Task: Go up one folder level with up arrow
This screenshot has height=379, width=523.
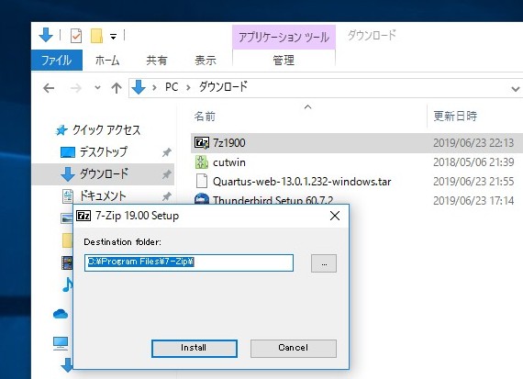Action: [x=117, y=88]
